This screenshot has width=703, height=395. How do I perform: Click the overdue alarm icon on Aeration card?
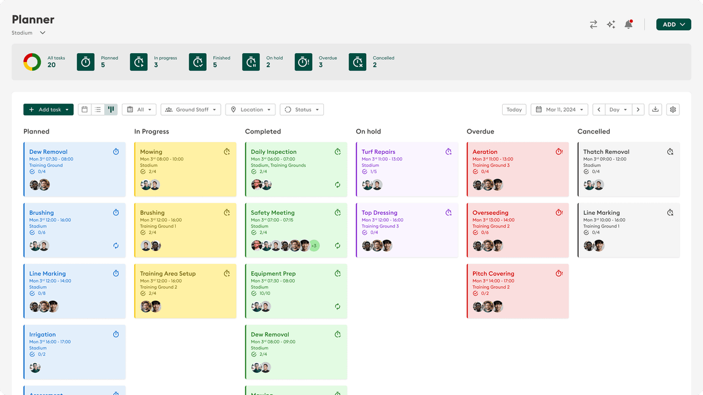(x=558, y=152)
